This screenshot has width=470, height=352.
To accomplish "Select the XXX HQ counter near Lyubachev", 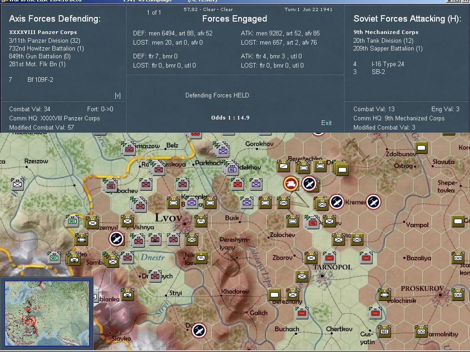I will tap(111, 186).
